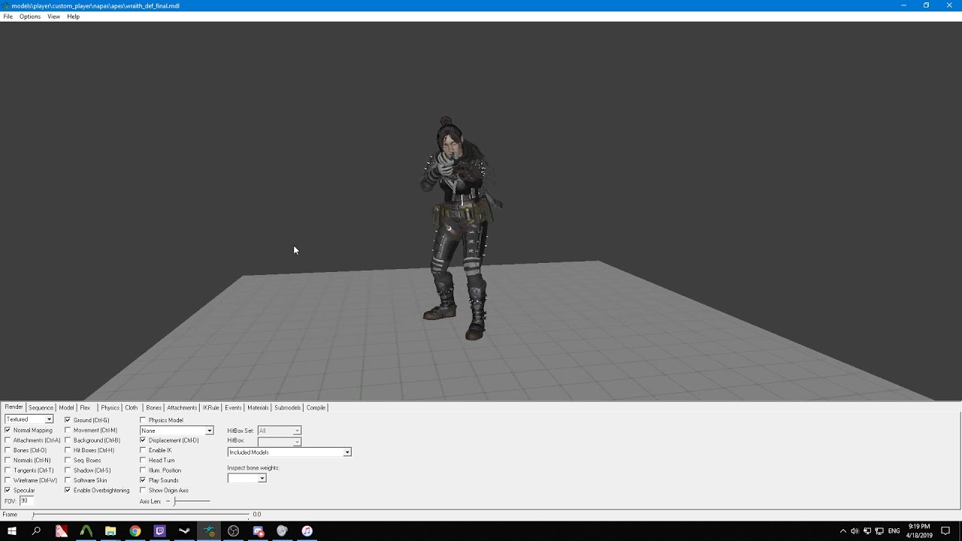This screenshot has width=962, height=541.
Task: Check the Head Turn checkbox
Action: point(143,460)
